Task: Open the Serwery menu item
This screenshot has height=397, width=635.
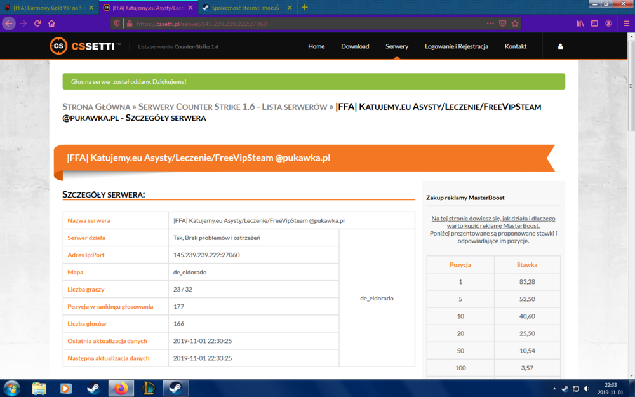Action: pyautogui.click(x=397, y=46)
